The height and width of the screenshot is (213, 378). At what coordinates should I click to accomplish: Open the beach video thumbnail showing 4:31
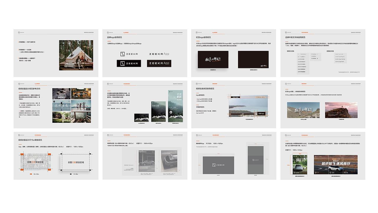tap(81, 105)
